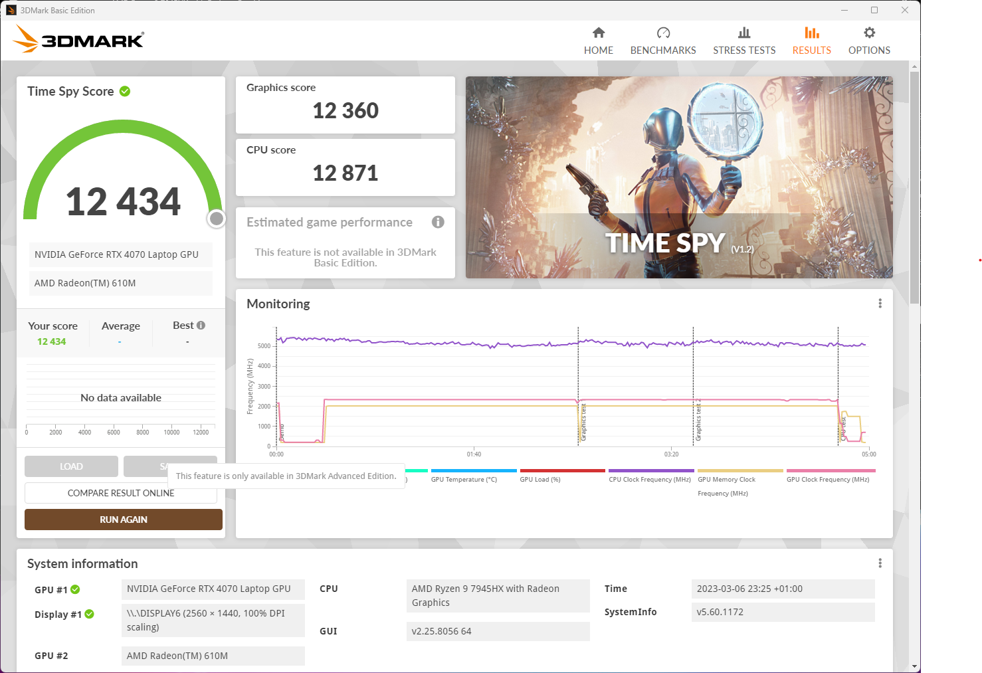Open the Stress Tests icon
Image resolution: width=982 pixels, height=673 pixels.
tap(743, 33)
